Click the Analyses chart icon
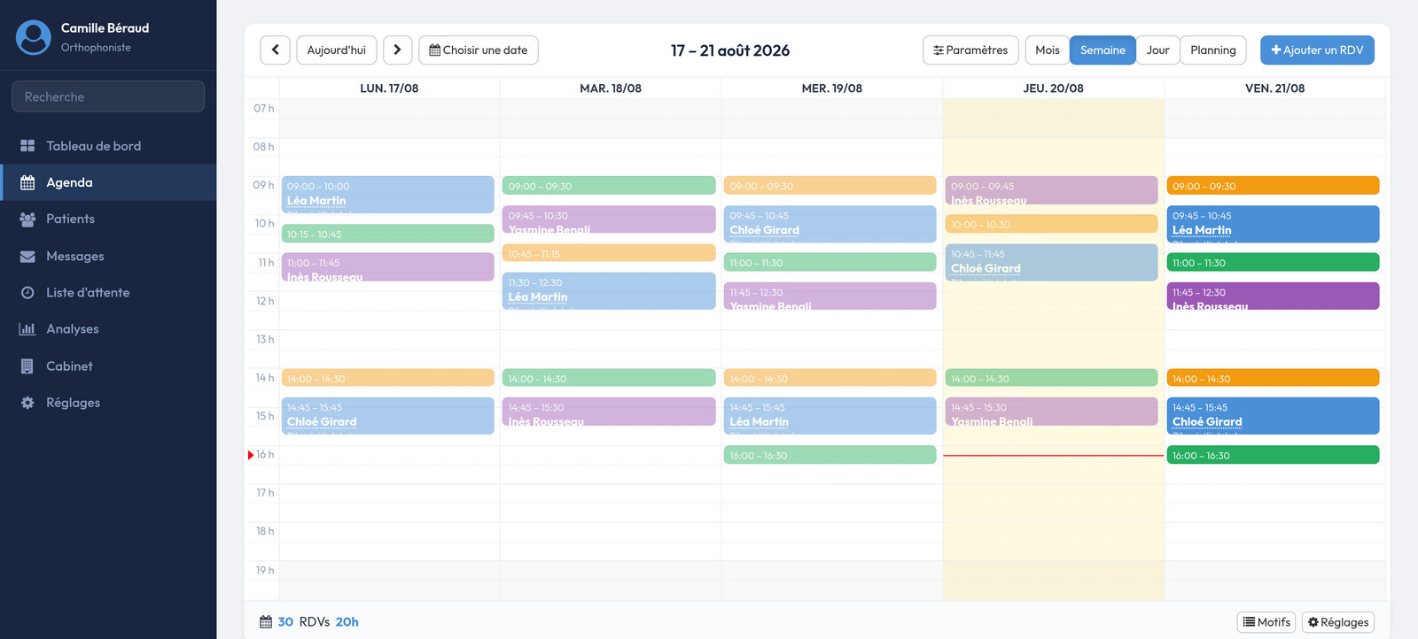This screenshot has width=1418, height=639. (x=27, y=329)
